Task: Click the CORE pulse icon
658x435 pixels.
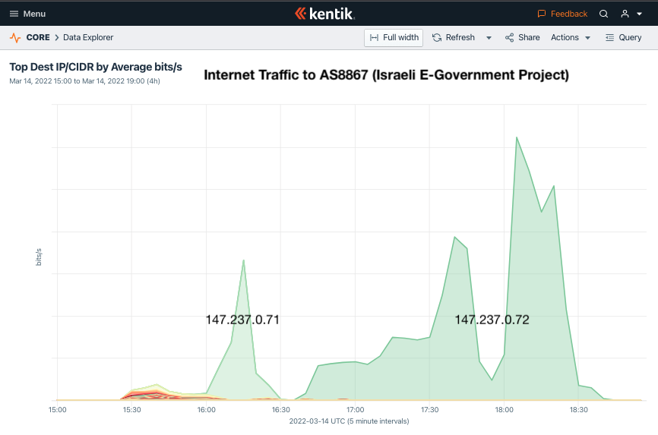Action: point(15,38)
